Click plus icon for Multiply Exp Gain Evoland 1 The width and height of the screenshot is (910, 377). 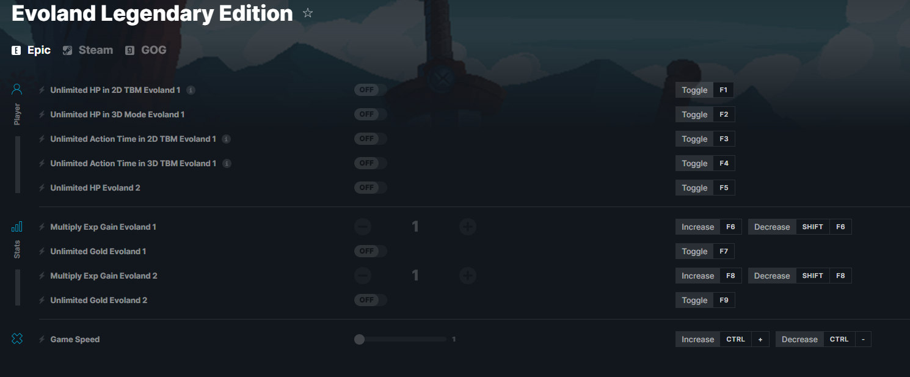[468, 227]
